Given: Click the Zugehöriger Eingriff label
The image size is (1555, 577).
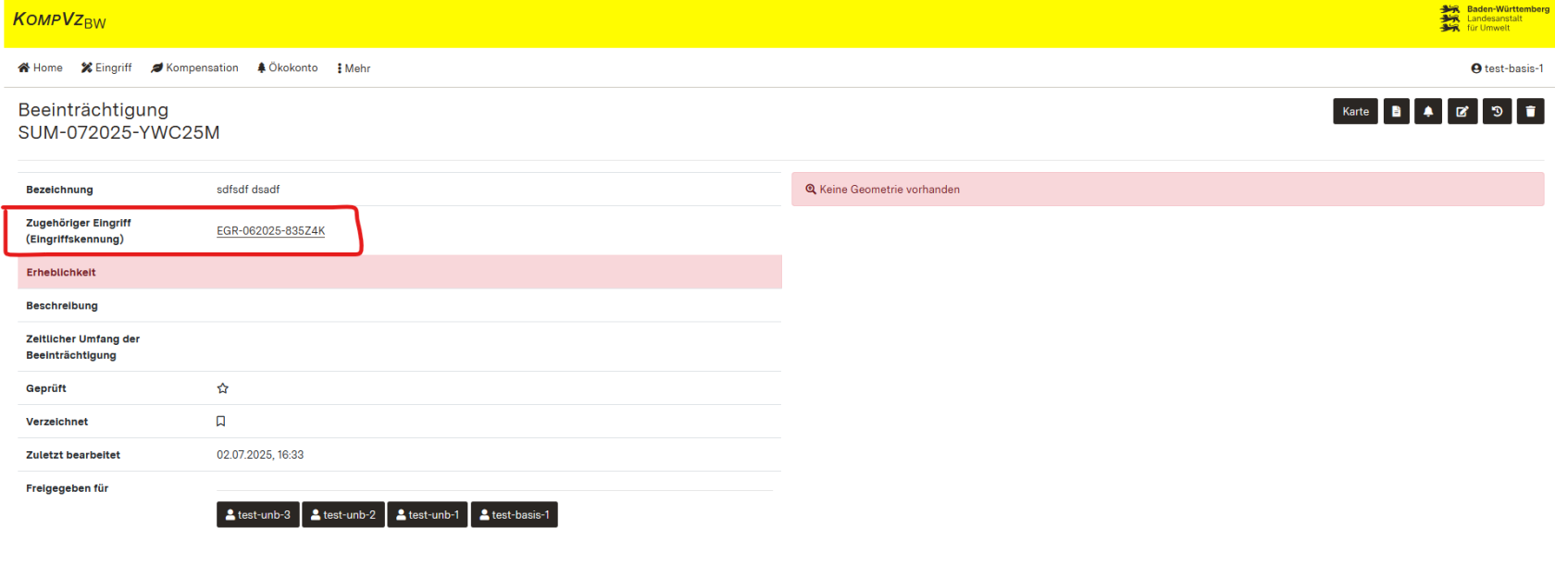Looking at the screenshot, I should click(79, 231).
